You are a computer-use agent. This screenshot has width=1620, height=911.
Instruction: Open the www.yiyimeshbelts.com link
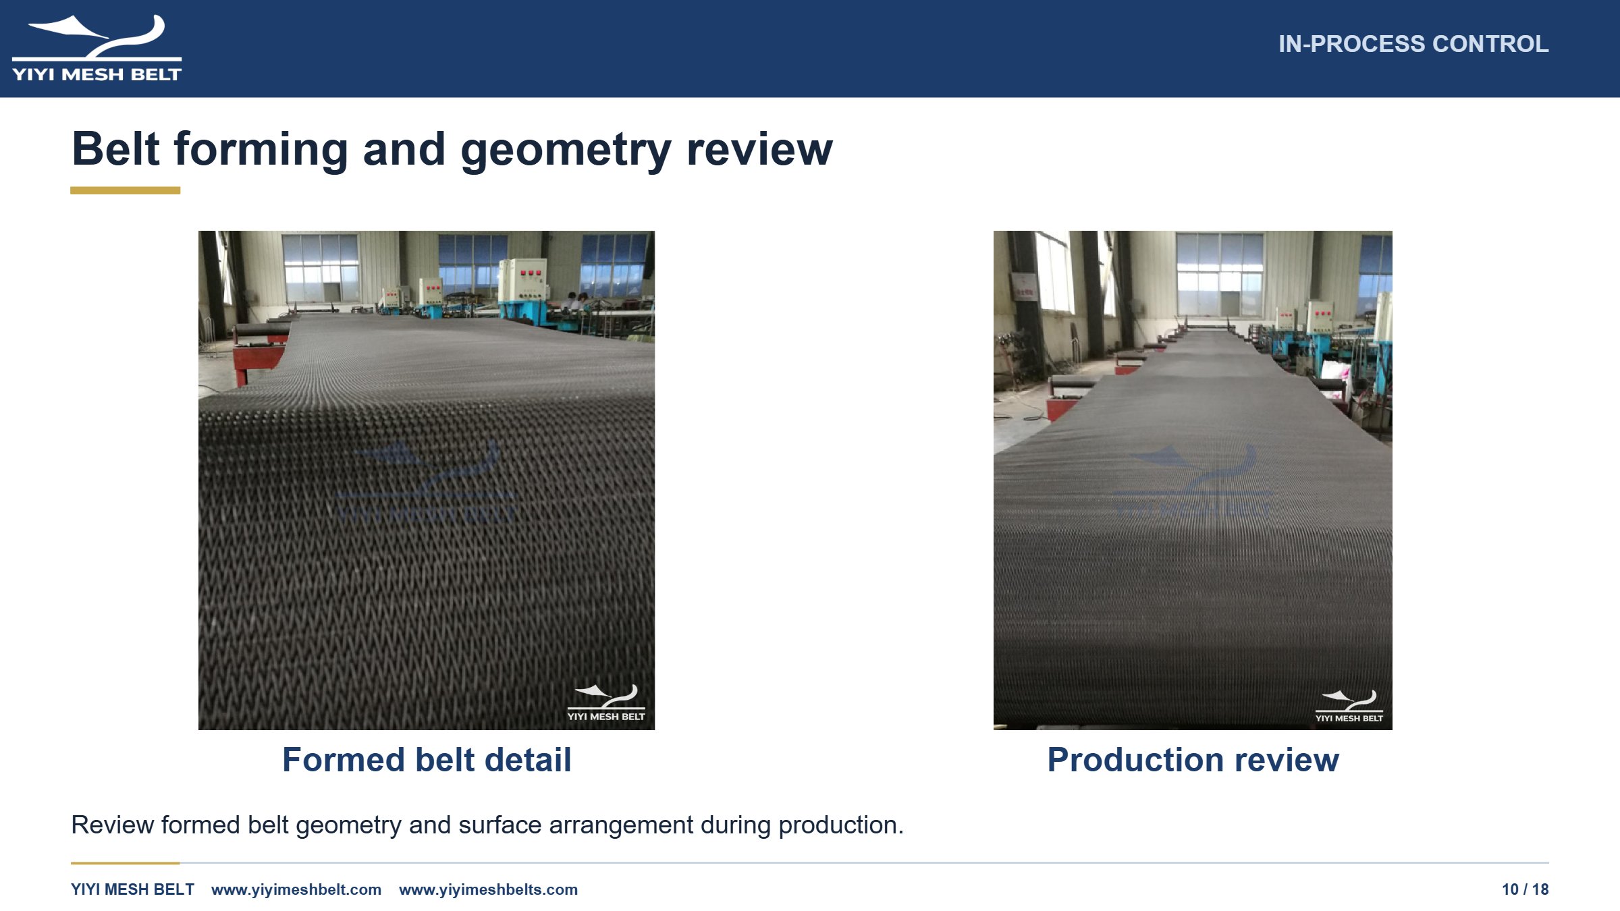pos(488,889)
